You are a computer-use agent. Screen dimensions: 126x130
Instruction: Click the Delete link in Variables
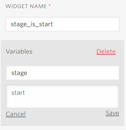106,52
